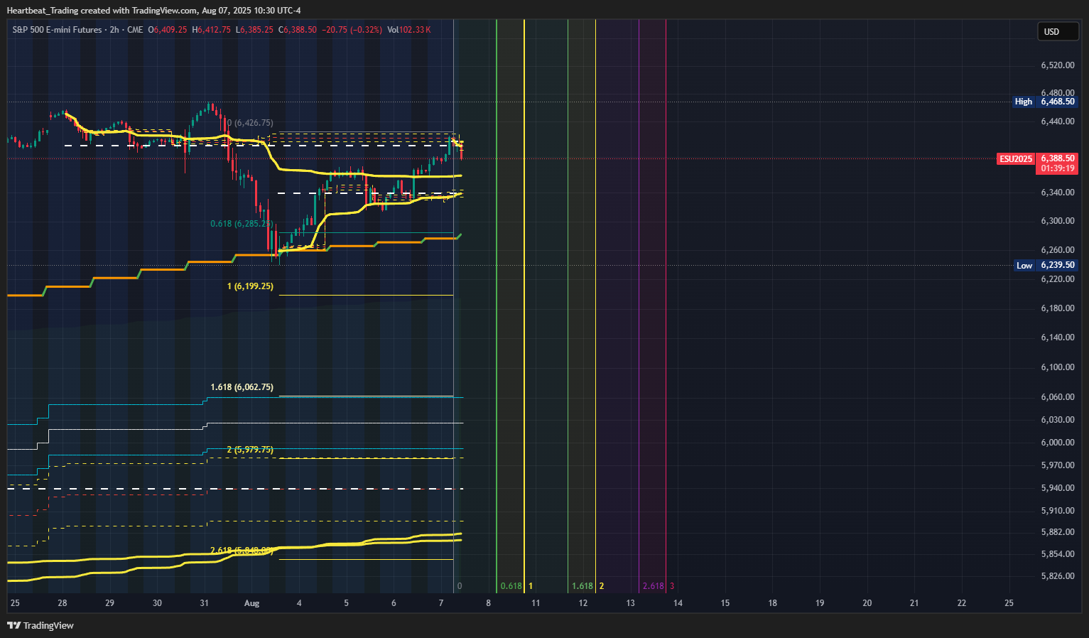Click date 22 on the time axis
The height and width of the screenshot is (638, 1089).
point(962,603)
